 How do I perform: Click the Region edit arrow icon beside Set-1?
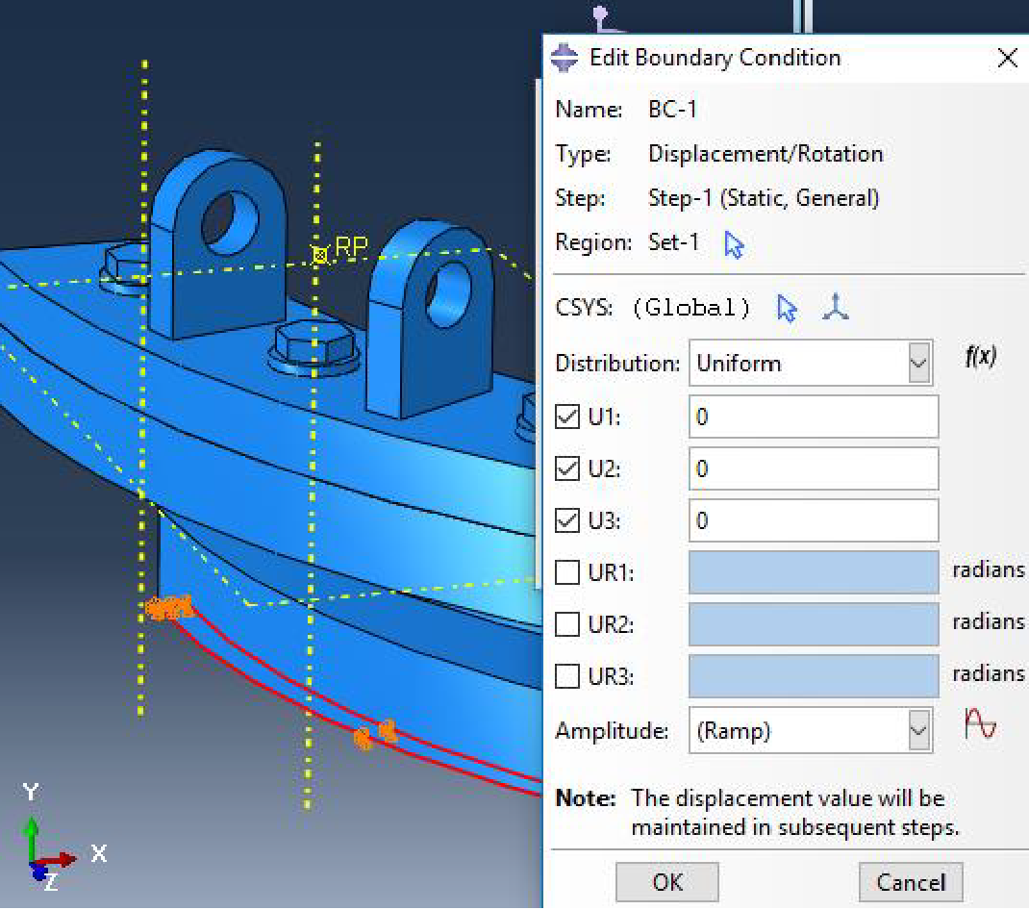(x=735, y=245)
